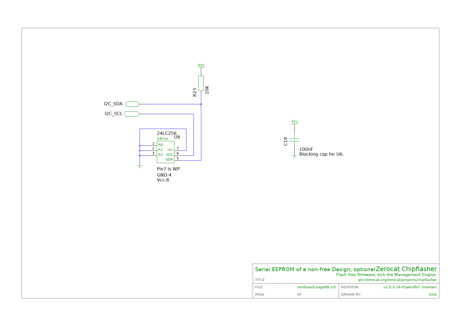Click the junction dot at pin 3 wire
This screenshot has height=326, width=461.
pyautogui.click(x=140, y=155)
